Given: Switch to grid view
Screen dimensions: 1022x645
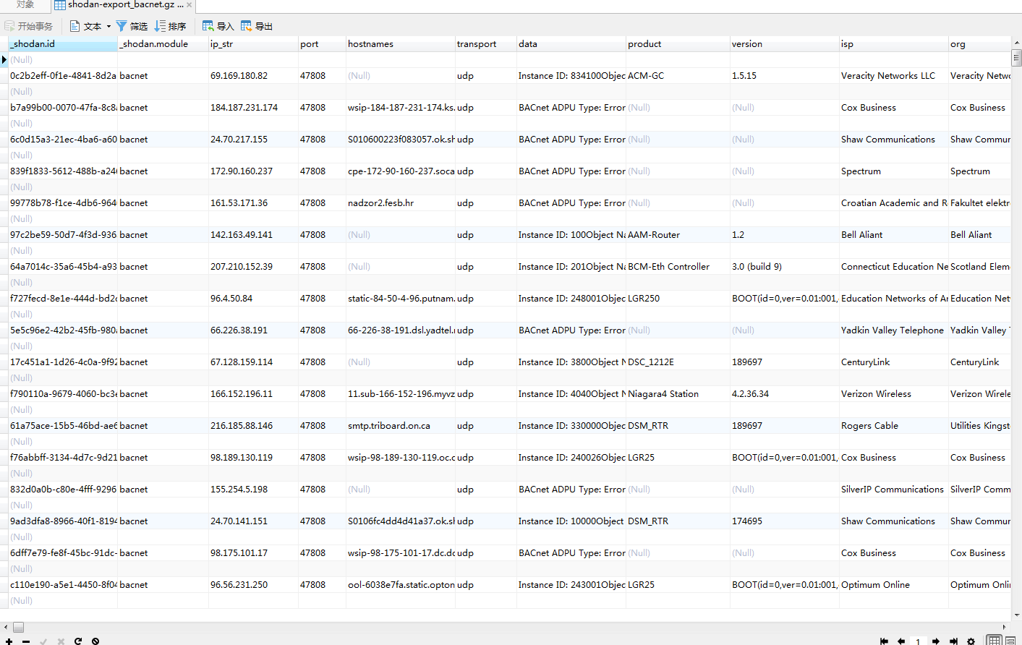Looking at the screenshot, I should tap(995, 641).
